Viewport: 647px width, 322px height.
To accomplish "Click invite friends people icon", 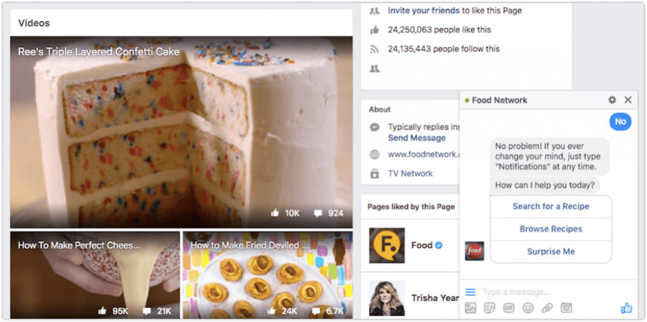I will [x=375, y=11].
